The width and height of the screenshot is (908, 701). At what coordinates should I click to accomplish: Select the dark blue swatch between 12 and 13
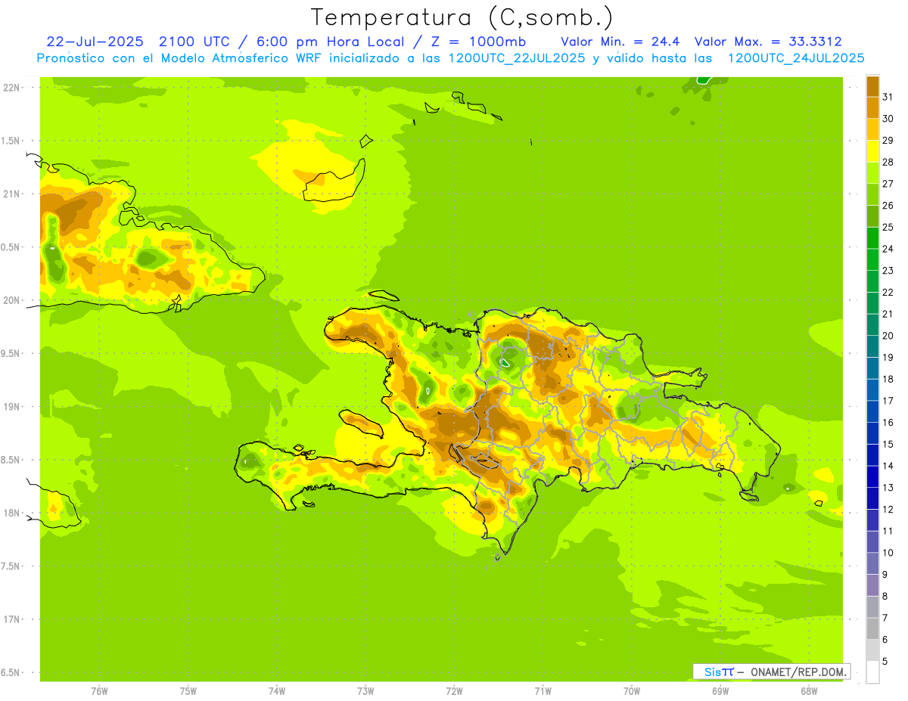click(872, 498)
